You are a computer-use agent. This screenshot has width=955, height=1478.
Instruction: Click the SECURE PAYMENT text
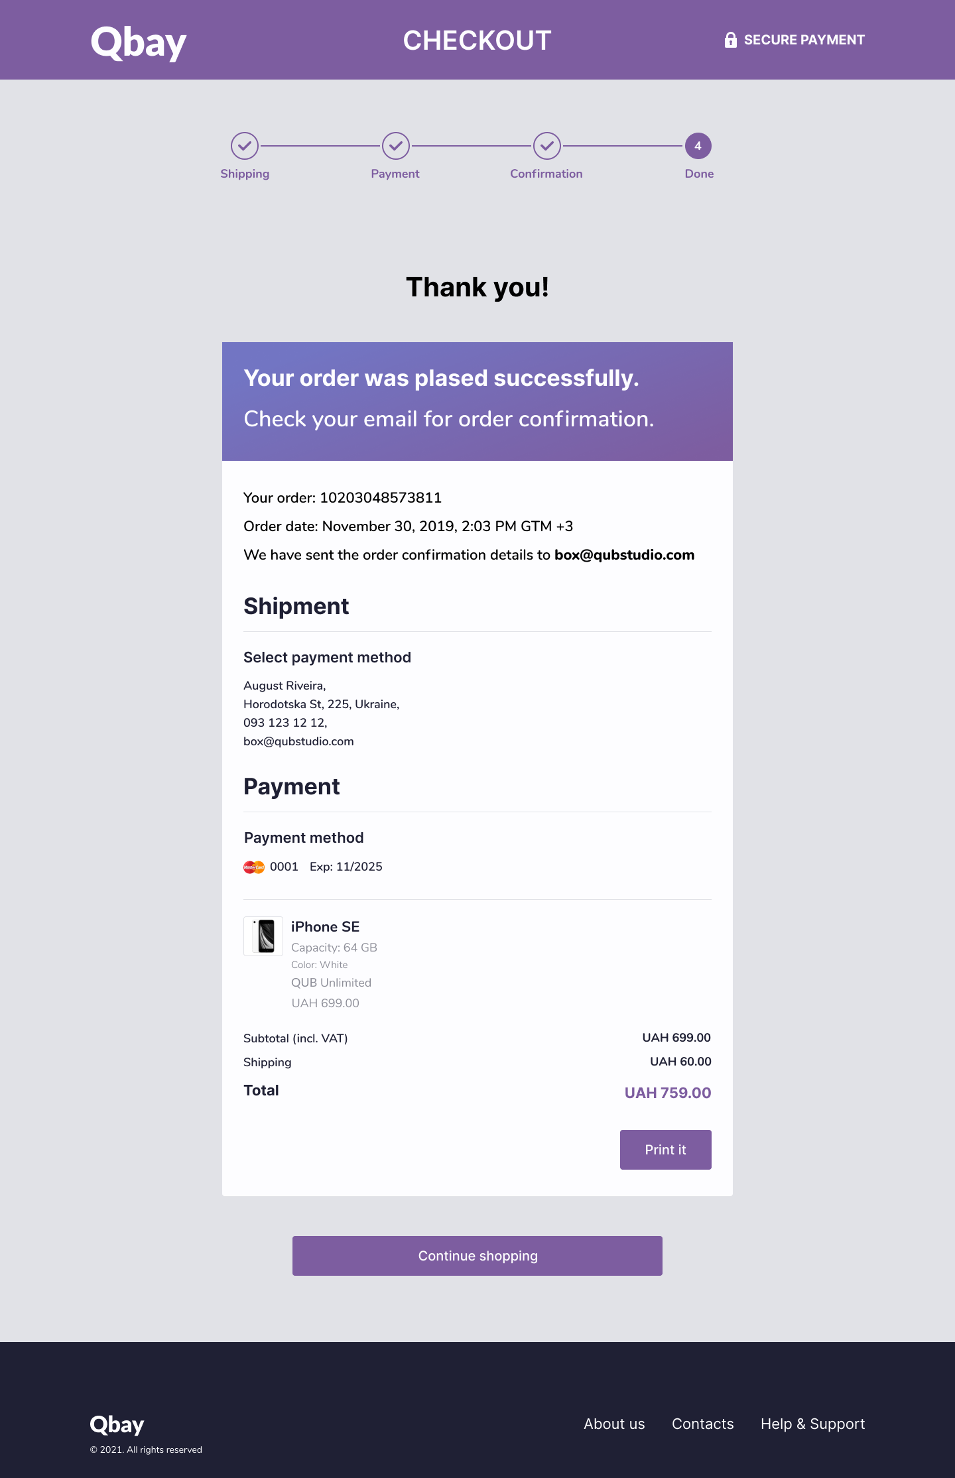point(804,40)
